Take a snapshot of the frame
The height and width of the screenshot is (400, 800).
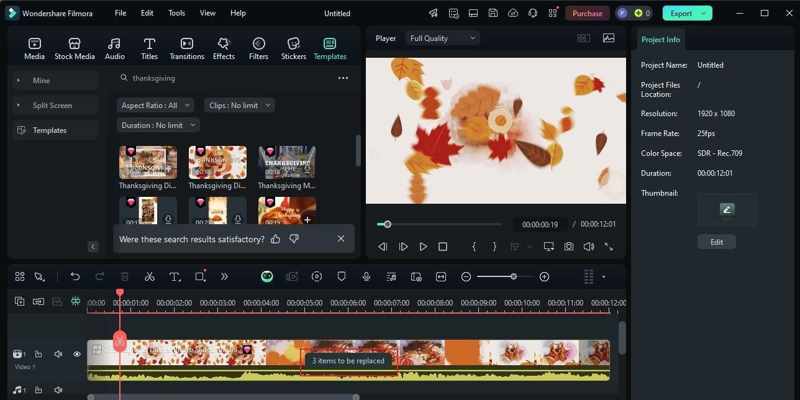pyautogui.click(x=569, y=247)
